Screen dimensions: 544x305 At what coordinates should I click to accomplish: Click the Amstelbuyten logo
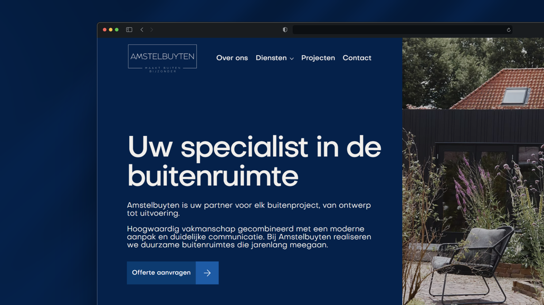tap(162, 56)
